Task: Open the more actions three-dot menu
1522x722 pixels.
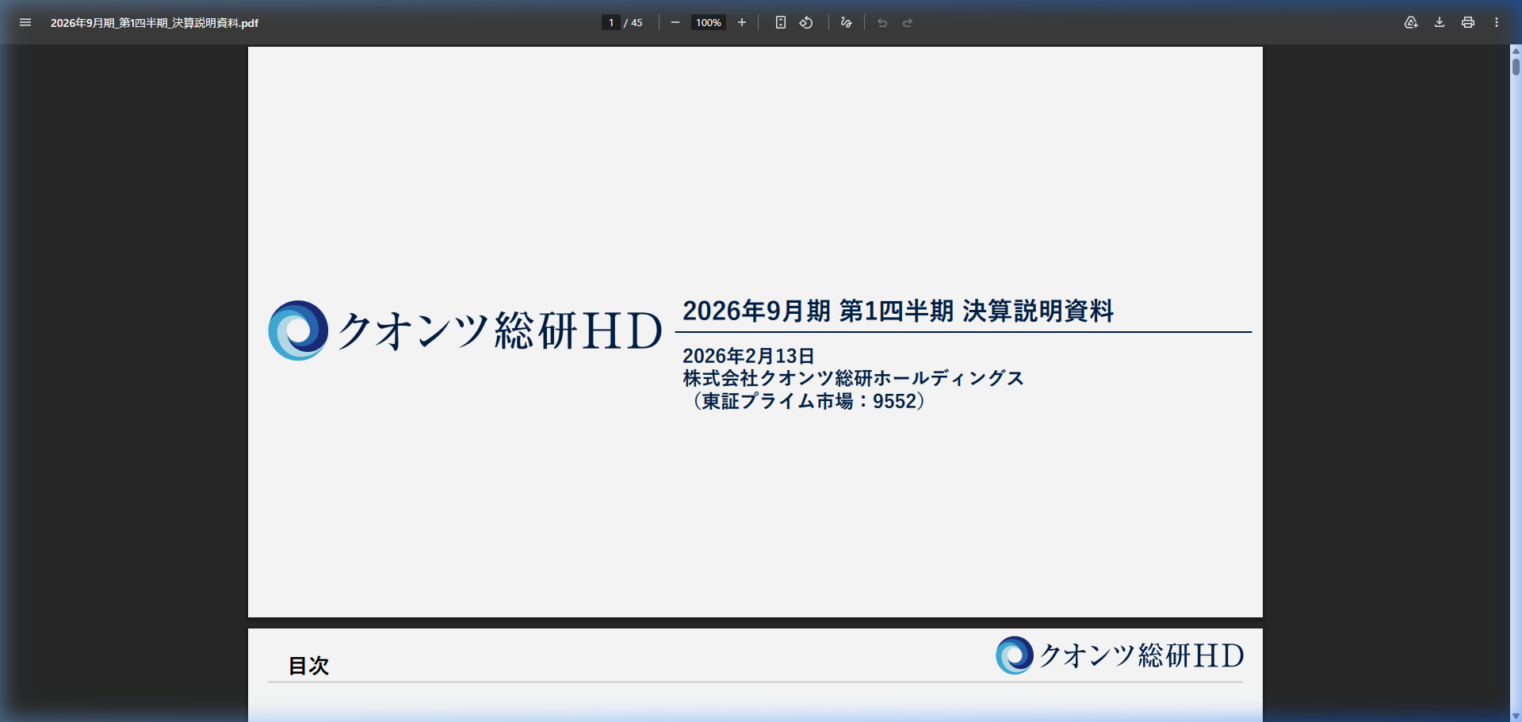Action: coord(1497,22)
